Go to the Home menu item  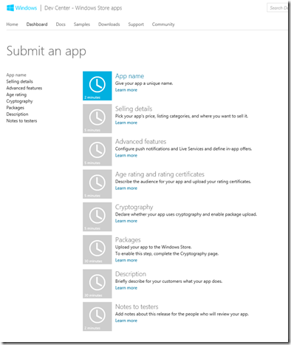(x=12, y=24)
